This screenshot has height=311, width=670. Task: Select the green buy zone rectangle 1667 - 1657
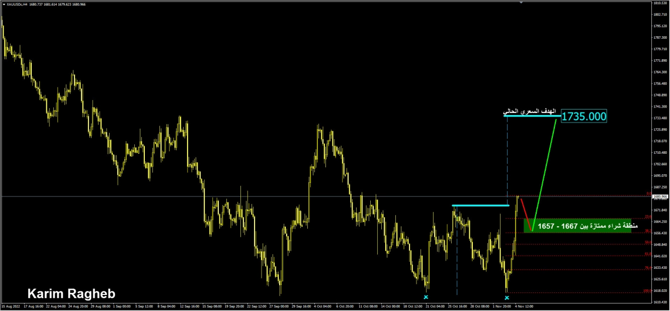(x=578, y=226)
